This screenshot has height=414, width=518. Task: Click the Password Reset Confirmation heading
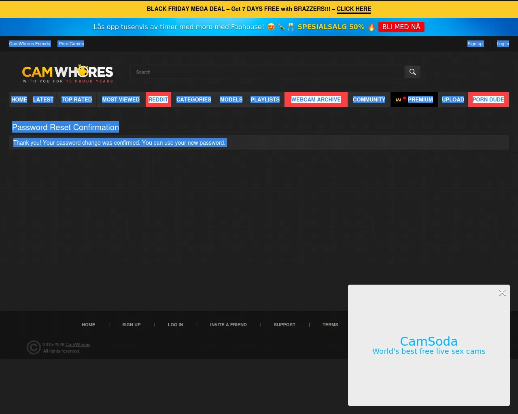pyautogui.click(x=66, y=127)
